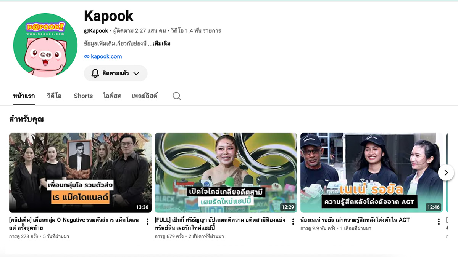The height and width of the screenshot is (257, 458).
Task: Click the ผู้ติดตาม 2.27 แสน คน subscriber count
Action: (139, 31)
